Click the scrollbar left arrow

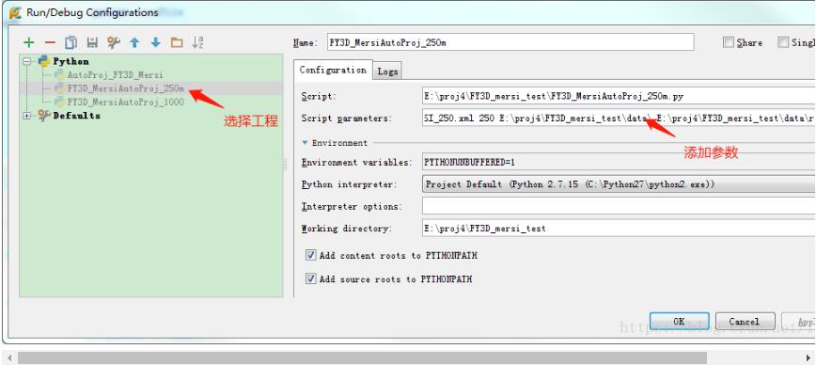coord(9,357)
